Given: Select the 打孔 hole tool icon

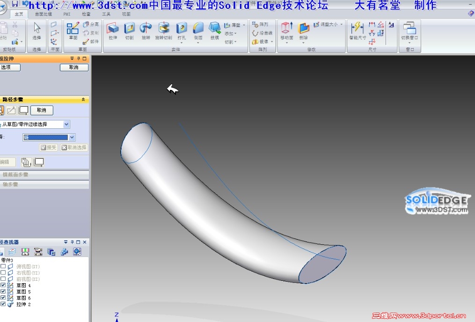Looking at the screenshot, I should point(182,28).
